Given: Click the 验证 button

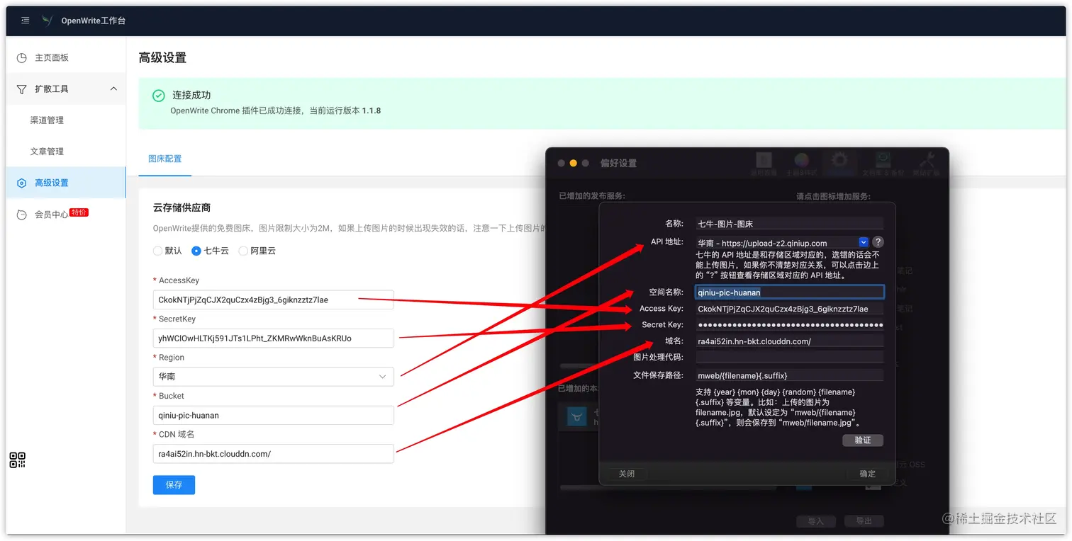Looking at the screenshot, I should tap(862, 440).
